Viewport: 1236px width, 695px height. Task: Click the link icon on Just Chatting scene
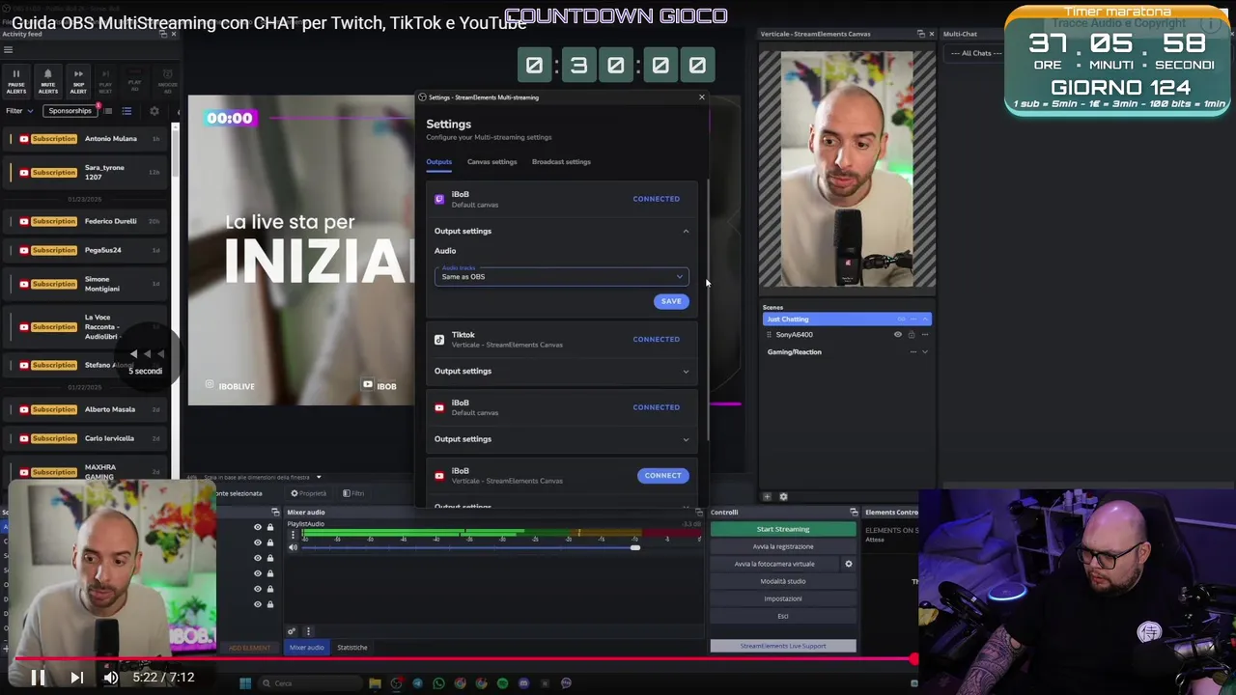(902, 320)
